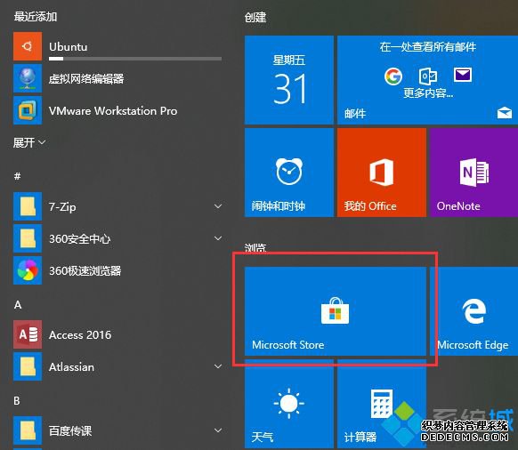Open the Virtual Network Editor (虚拟网络编辑器) globe icon
The width and height of the screenshot is (518, 450).
click(28, 78)
